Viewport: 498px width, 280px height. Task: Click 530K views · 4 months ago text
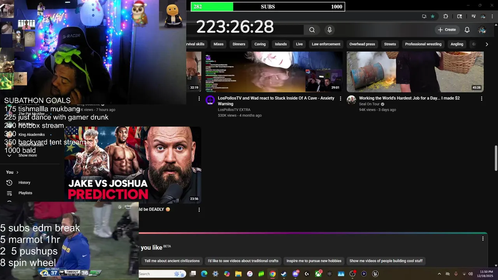tap(240, 115)
